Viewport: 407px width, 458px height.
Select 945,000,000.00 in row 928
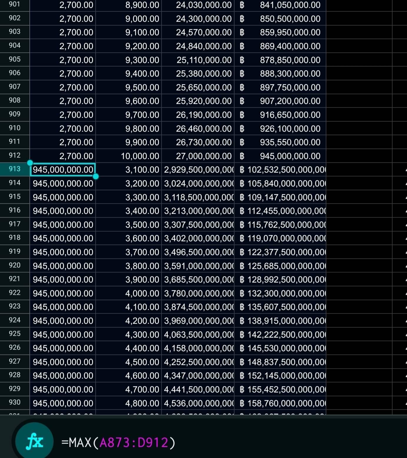click(x=63, y=375)
